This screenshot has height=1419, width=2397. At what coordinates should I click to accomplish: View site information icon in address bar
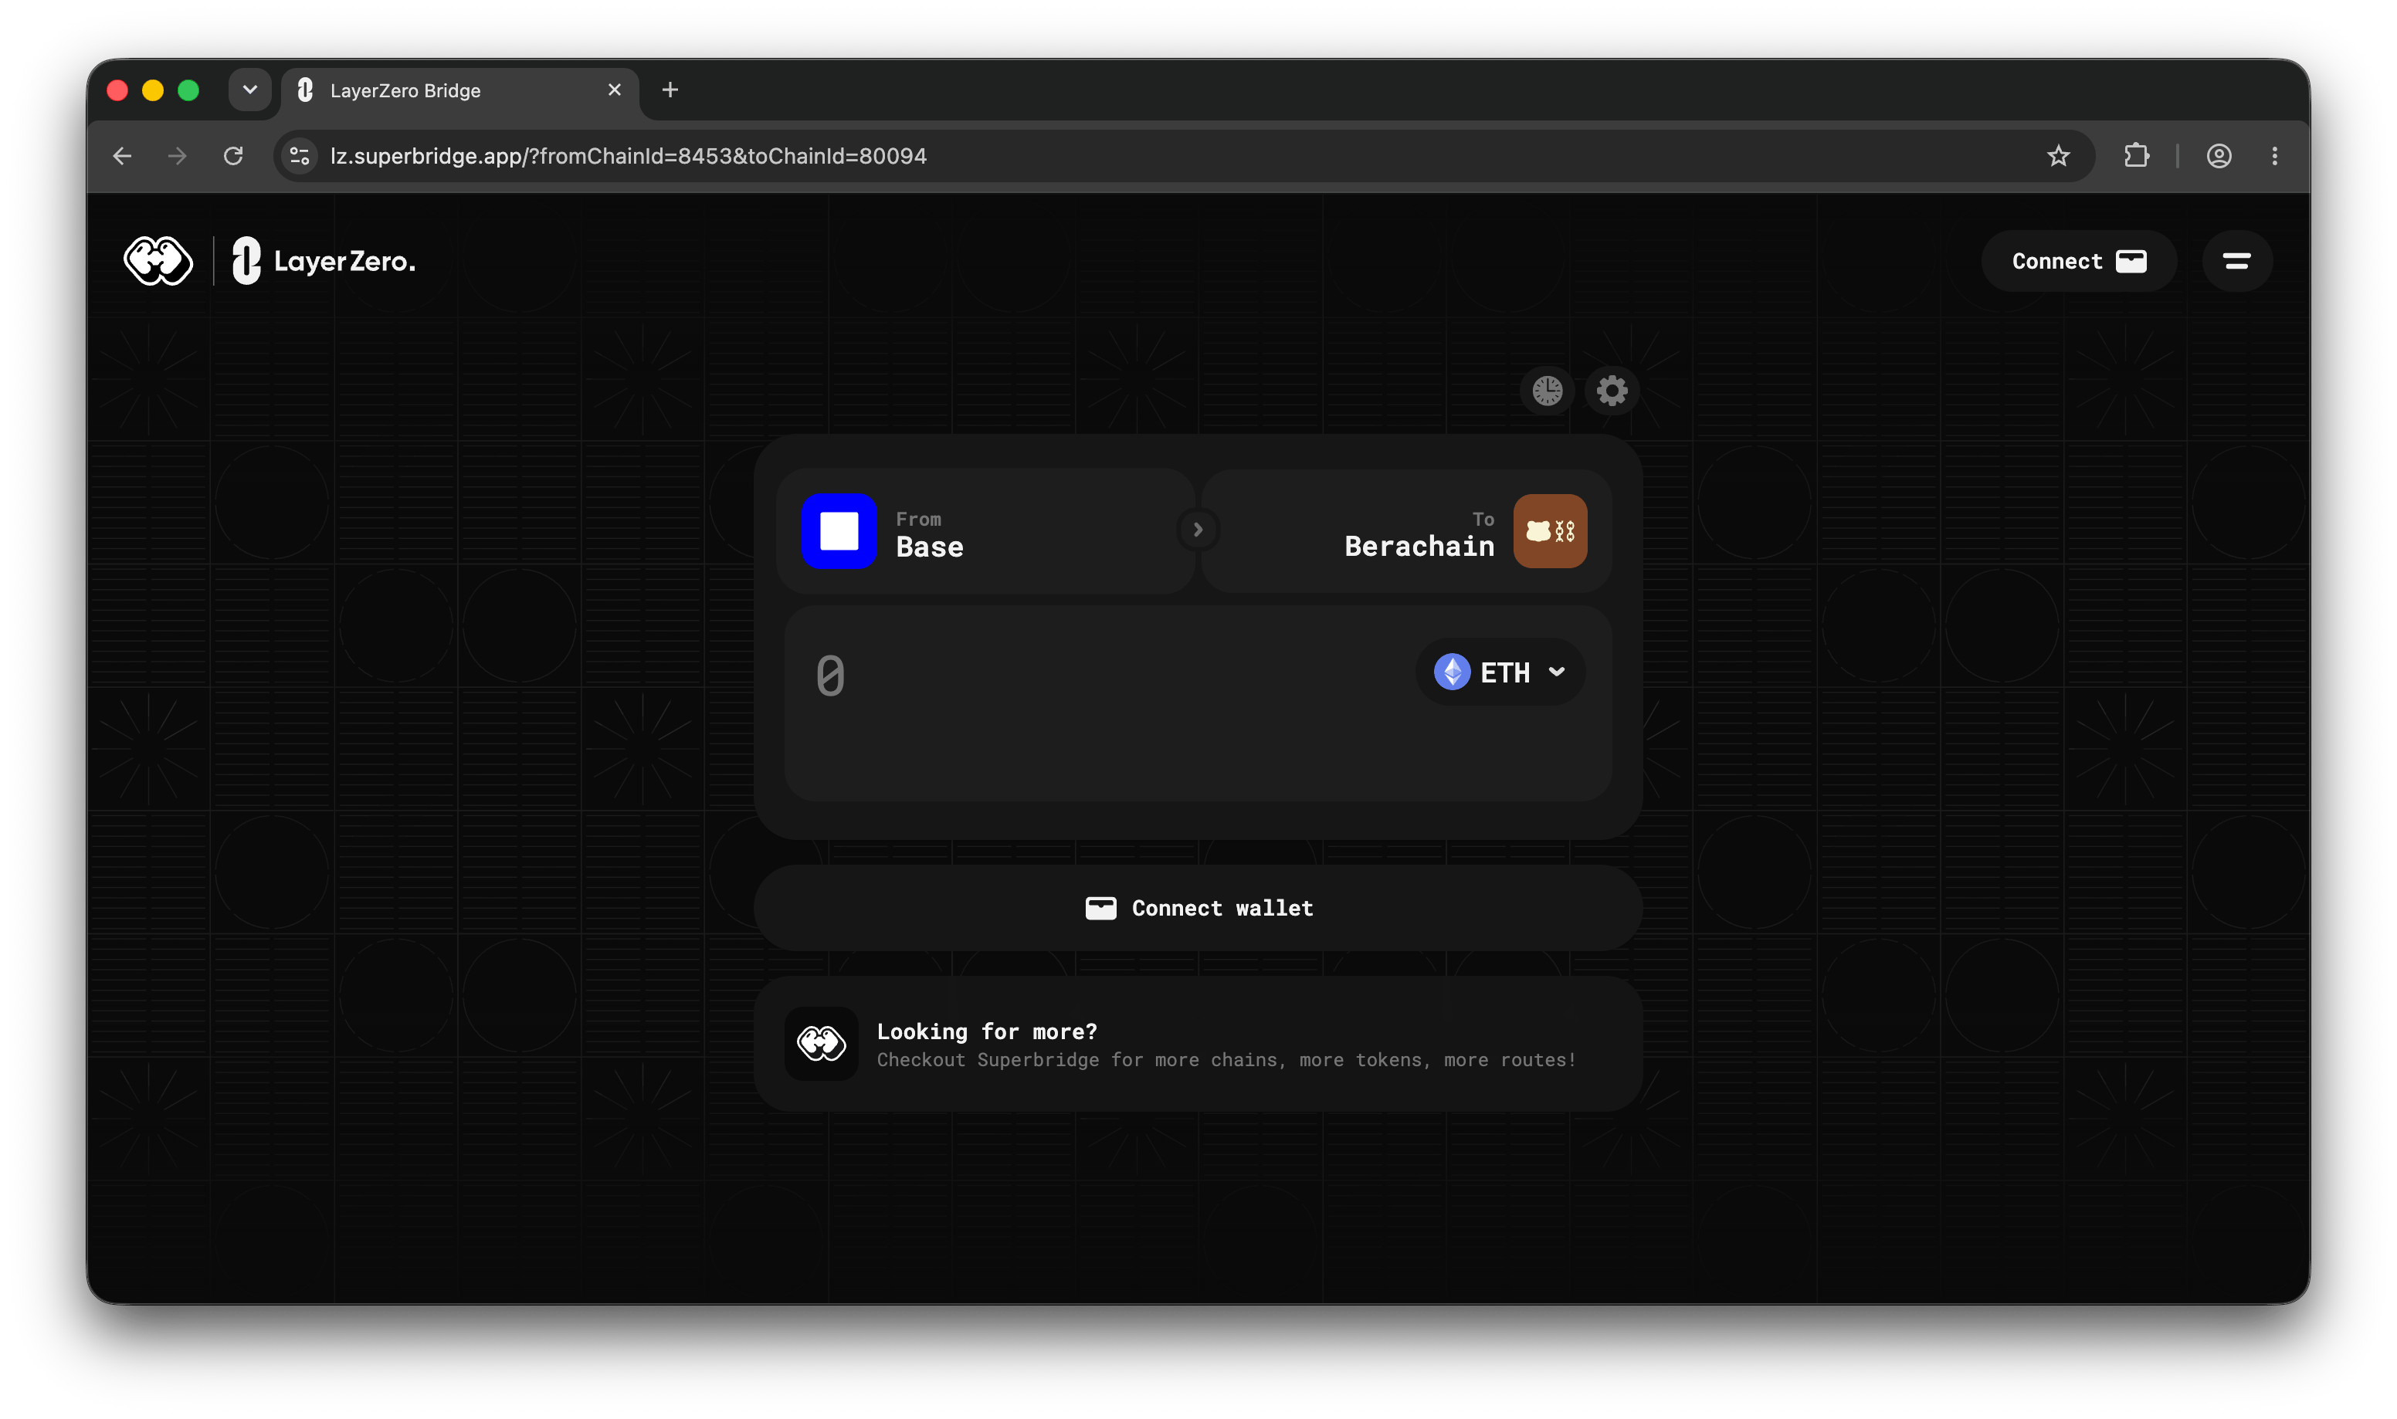click(300, 156)
